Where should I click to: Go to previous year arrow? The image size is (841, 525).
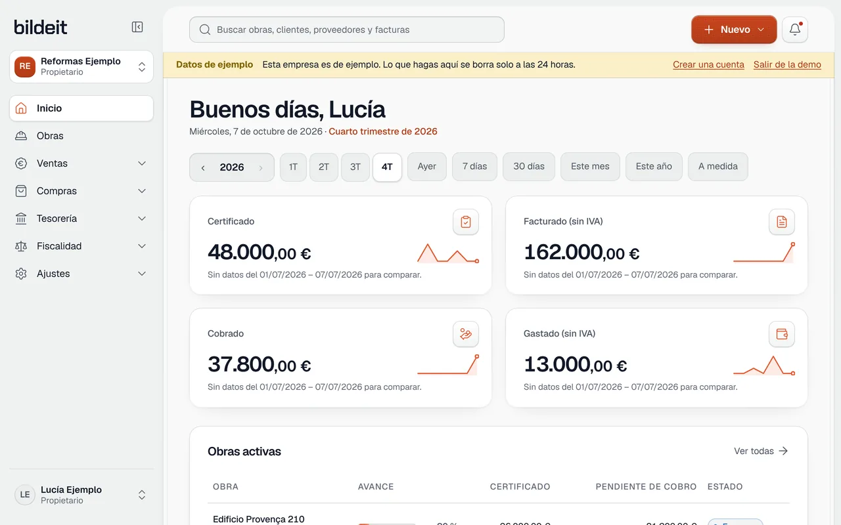pyautogui.click(x=203, y=167)
